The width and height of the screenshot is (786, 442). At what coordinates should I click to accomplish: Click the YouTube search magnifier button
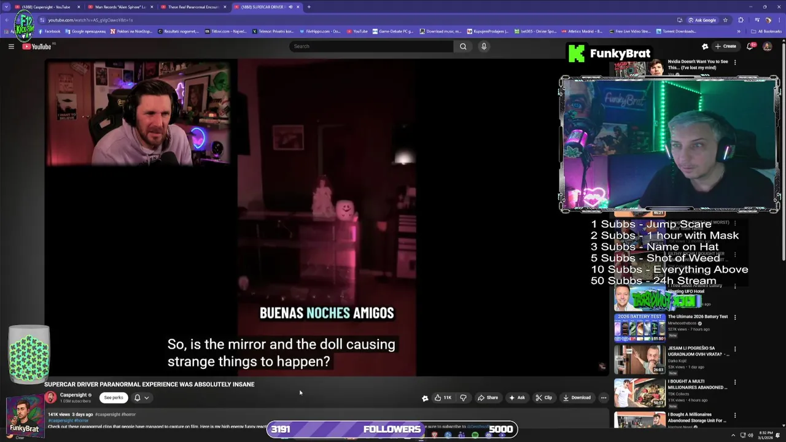(463, 46)
